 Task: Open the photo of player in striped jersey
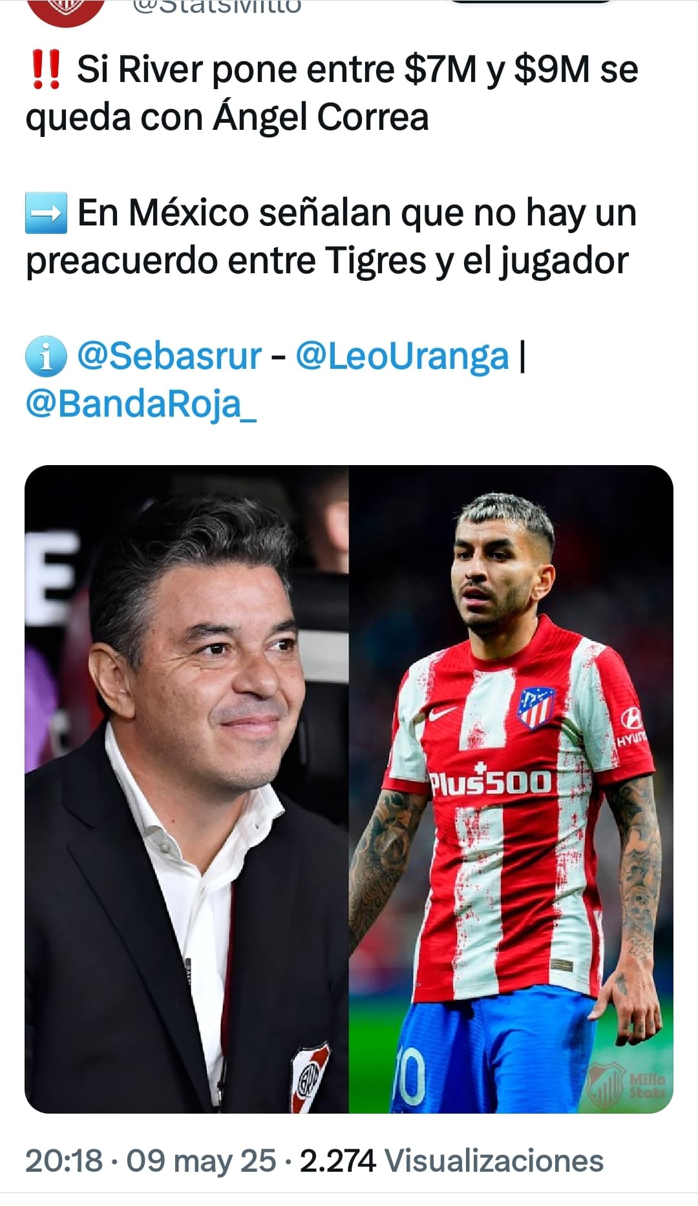(511, 789)
